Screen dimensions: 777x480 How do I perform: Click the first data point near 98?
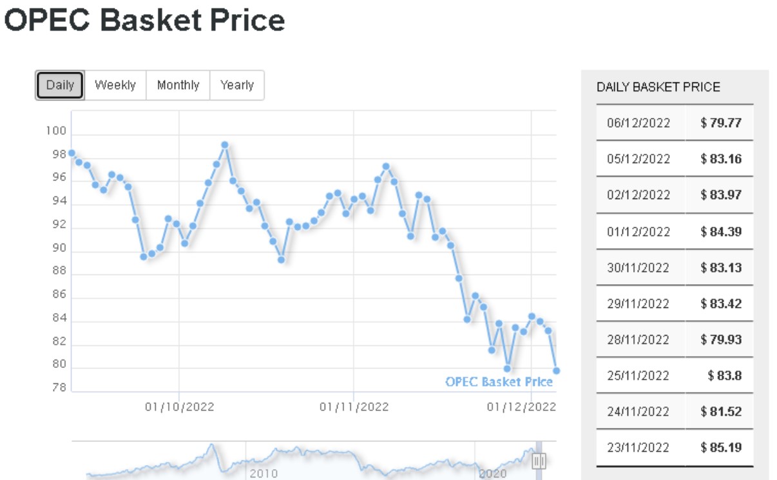click(72, 153)
